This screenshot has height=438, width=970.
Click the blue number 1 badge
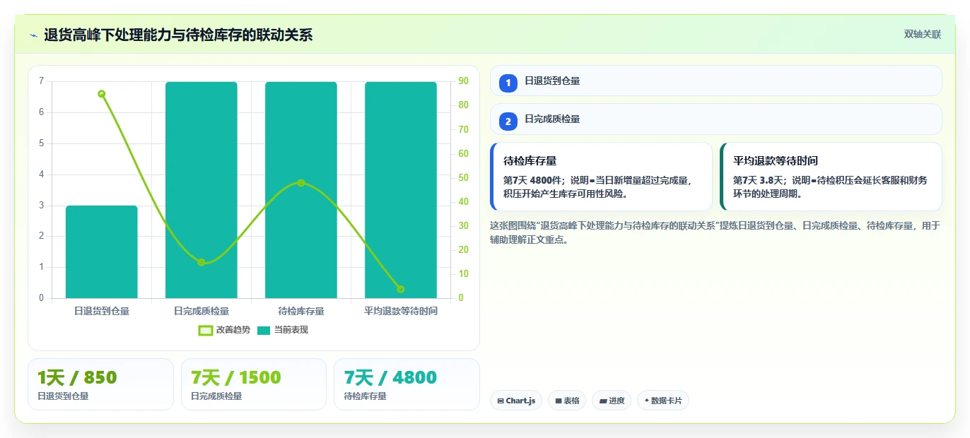[x=508, y=83]
